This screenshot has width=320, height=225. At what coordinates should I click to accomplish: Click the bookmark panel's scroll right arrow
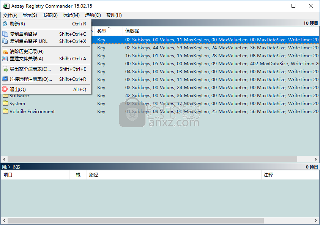pyautogui.click(x=316, y=220)
